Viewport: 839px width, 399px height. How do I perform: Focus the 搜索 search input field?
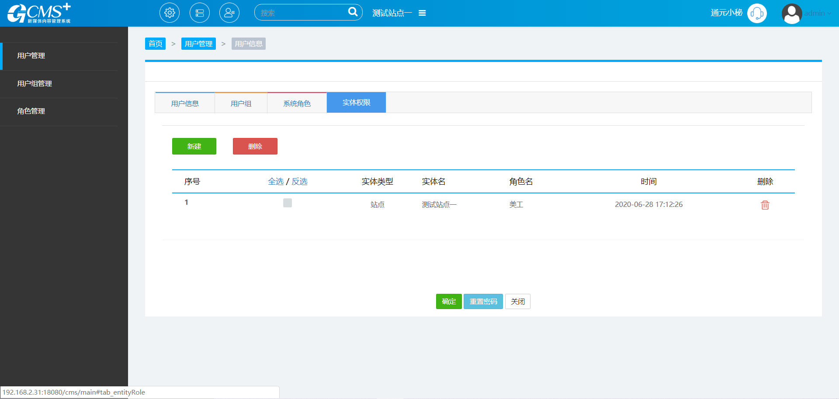click(302, 13)
